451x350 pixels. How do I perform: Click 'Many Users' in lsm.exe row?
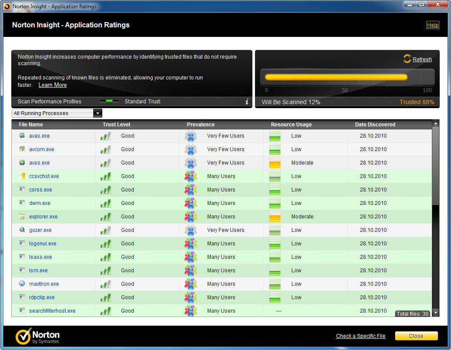tap(221, 271)
